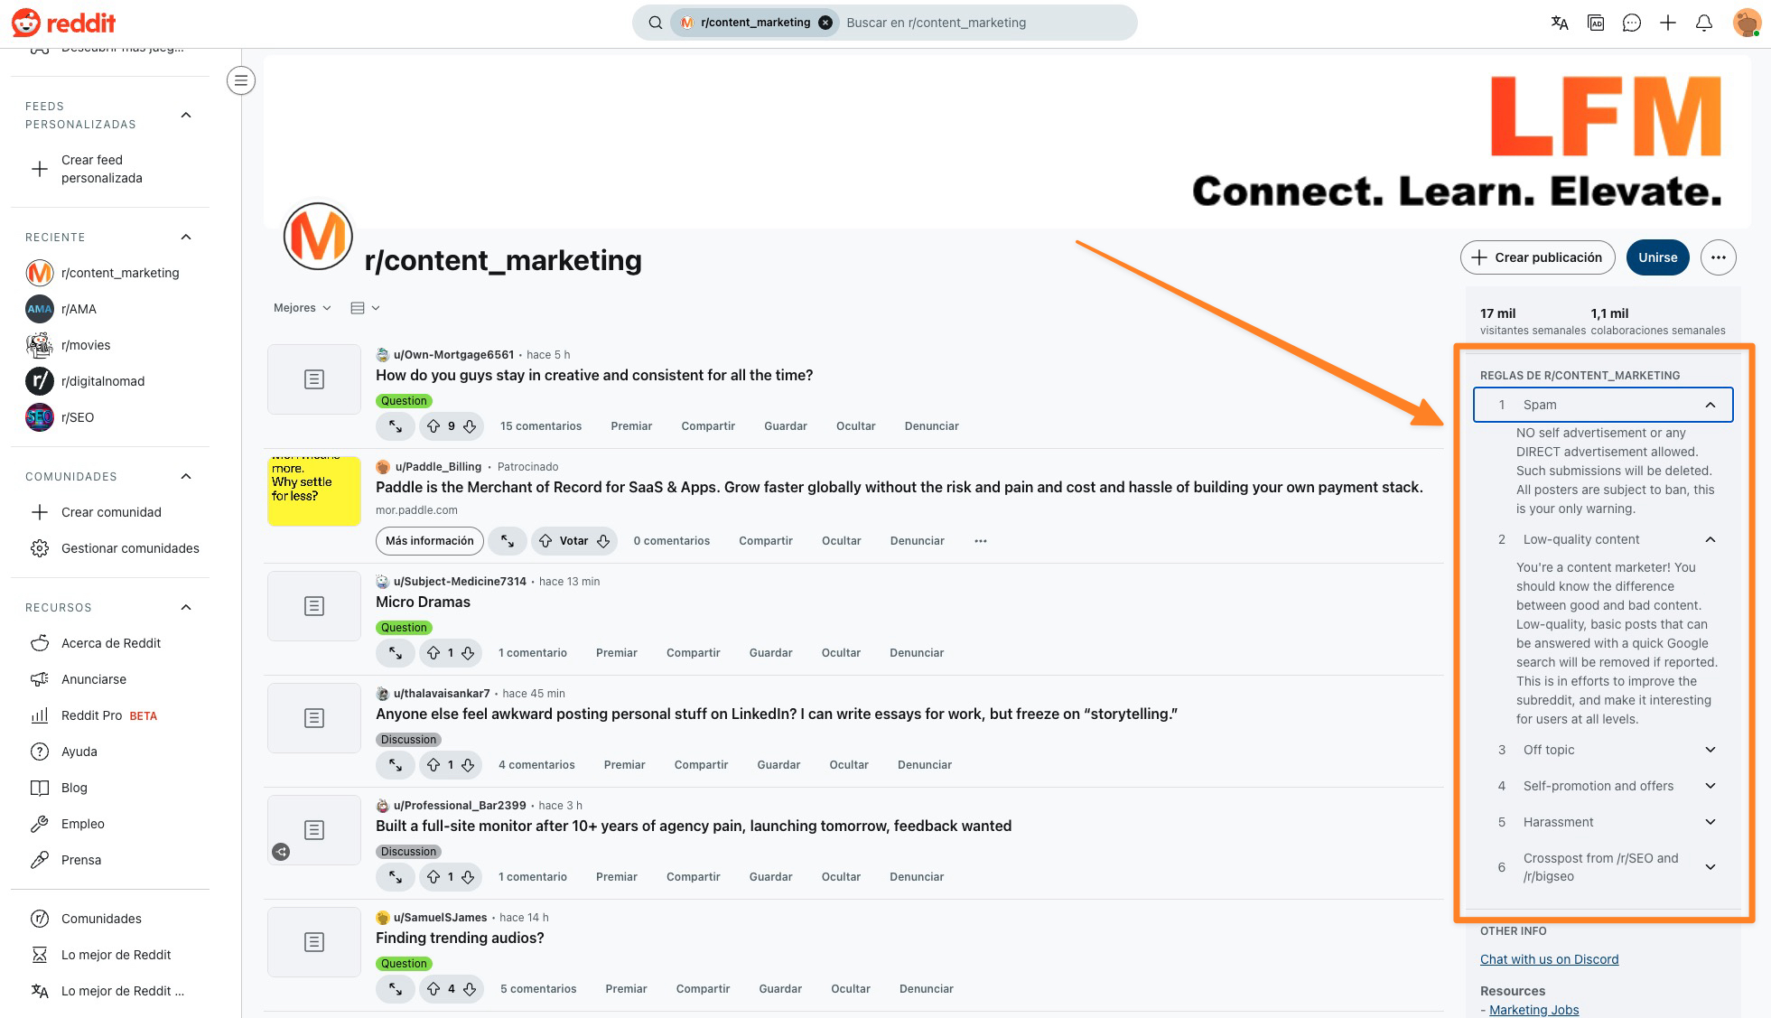Click the Reddit advertise icon in header

[1596, 23]
